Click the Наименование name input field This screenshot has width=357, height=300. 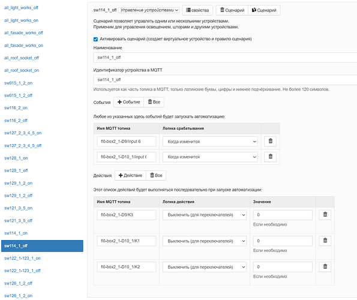point(225,58)
